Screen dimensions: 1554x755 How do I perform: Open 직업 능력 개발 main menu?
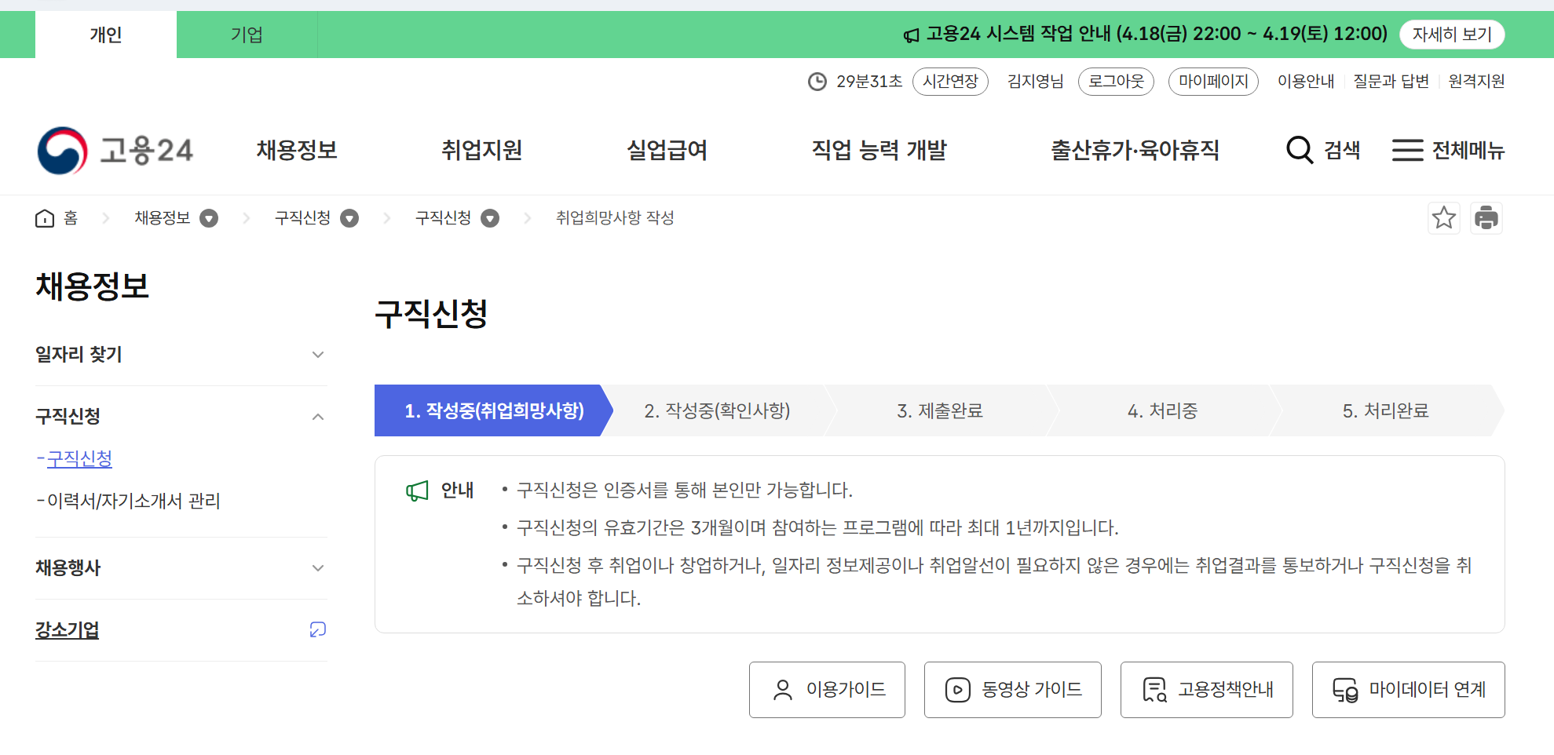(x=879, y=150)
